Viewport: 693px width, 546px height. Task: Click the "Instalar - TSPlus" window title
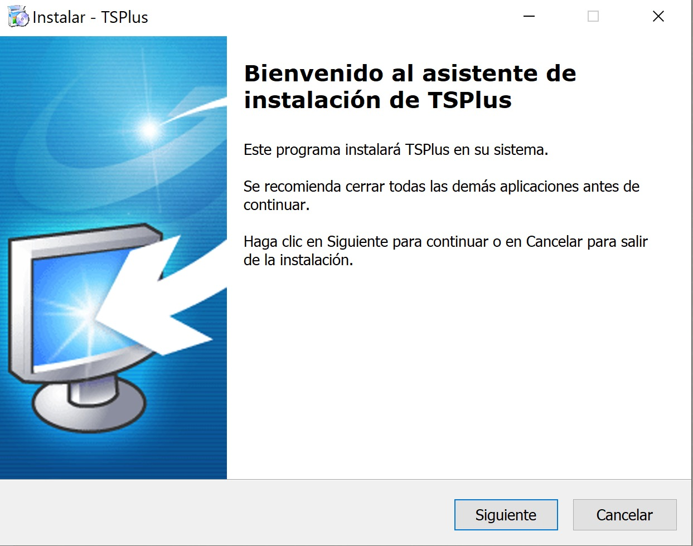(90, 17)
